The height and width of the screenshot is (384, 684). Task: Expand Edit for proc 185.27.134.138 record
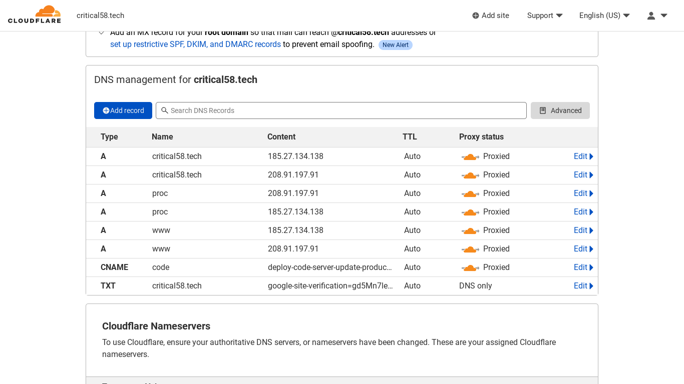point(583,212)
